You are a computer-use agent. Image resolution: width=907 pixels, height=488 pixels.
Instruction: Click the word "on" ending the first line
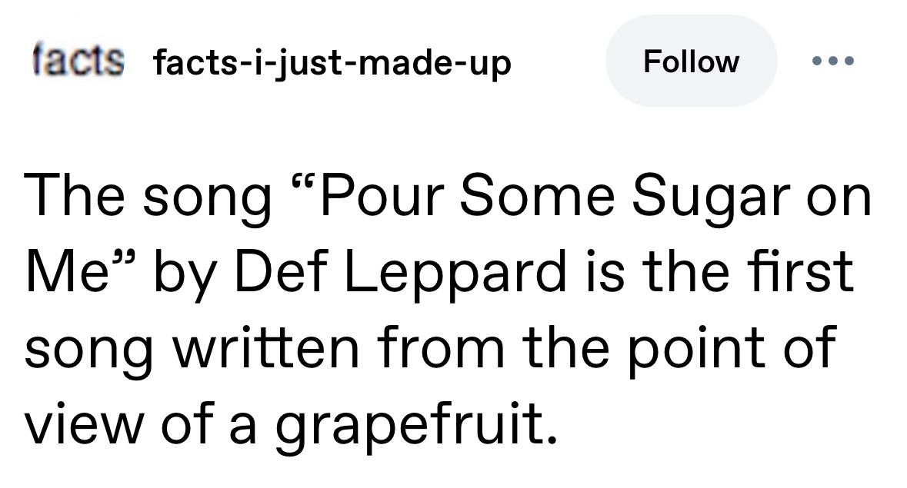click(844, 198)
